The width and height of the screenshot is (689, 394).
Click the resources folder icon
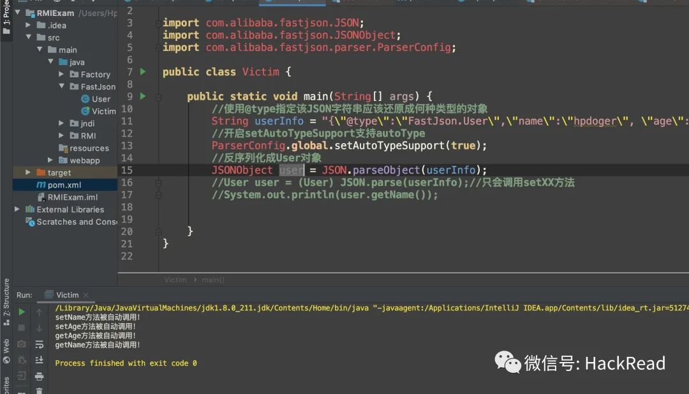pyautogui.click(x=63, y=148)
